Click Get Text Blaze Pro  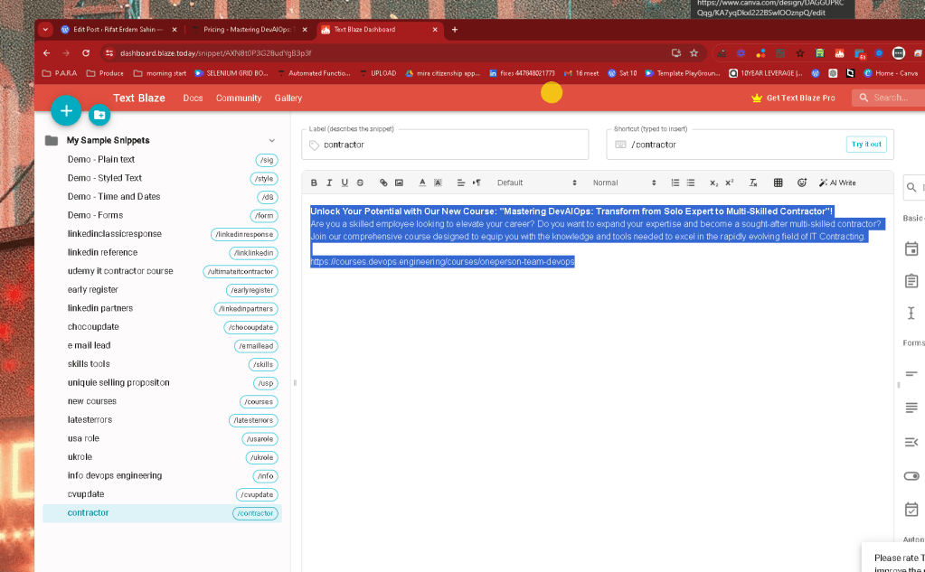pos(793,98)
